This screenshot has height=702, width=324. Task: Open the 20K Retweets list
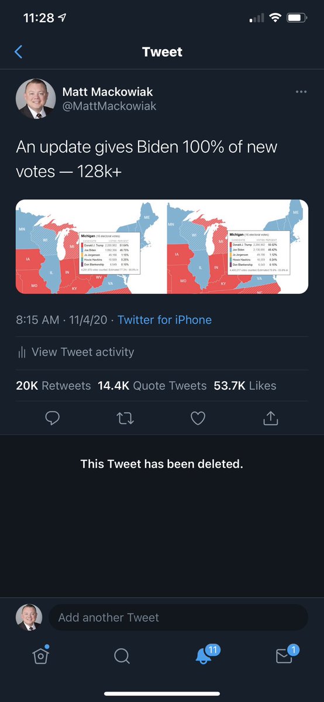point(53,385)
